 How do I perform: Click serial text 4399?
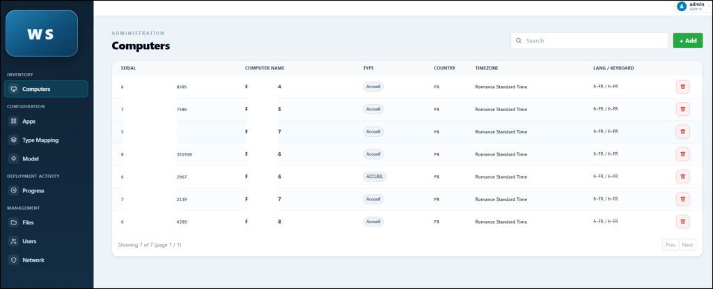pyautogui.click(x=182, y=222)
